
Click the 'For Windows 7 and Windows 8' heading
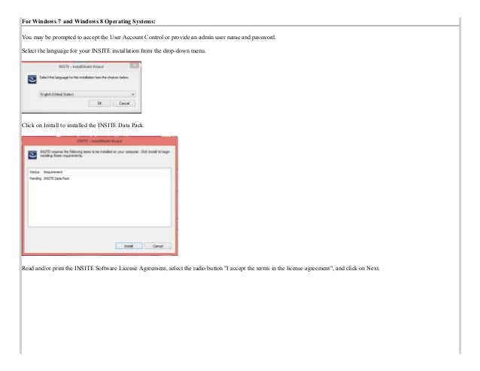[89, 21]
